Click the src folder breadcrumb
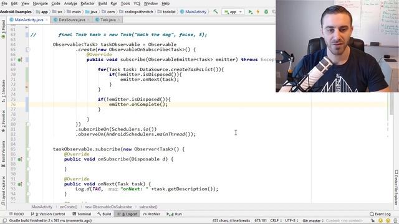Image resolution: width=399 pixels, height=224 pixels. click(57, 12)
